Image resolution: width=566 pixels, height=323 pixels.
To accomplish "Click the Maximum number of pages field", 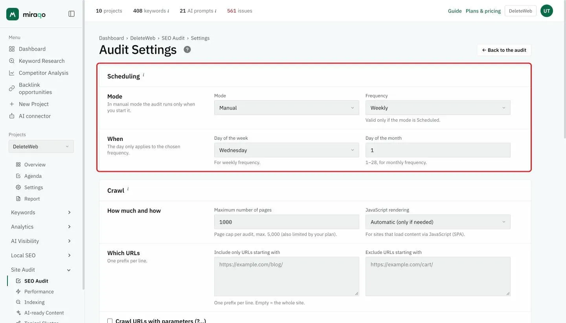I will (287, 222).
